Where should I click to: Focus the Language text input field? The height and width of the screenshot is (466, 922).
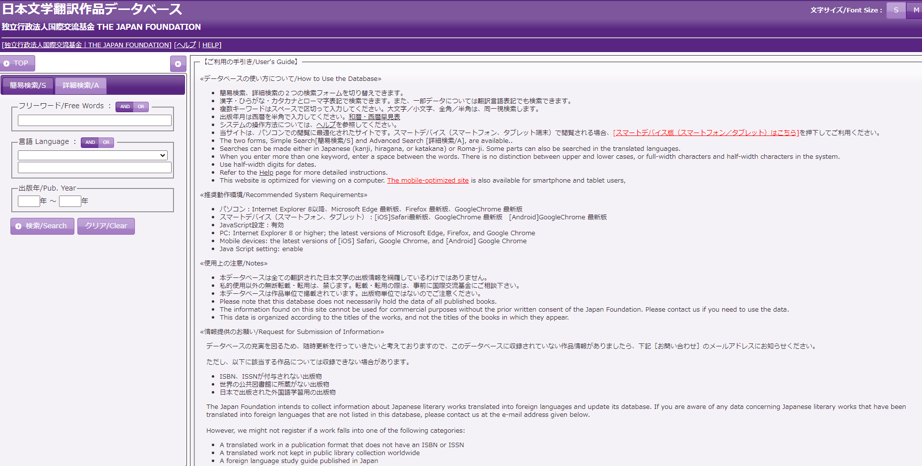coord(95,167)
